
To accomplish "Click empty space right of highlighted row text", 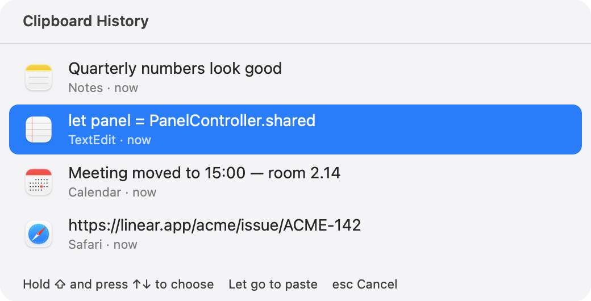I will pyautogui.click(x=448, y=129).
